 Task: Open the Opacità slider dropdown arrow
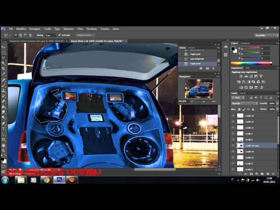click(x=277, y=103)
